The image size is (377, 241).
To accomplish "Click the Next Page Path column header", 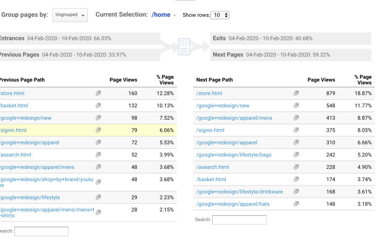I will coord(214,80).
